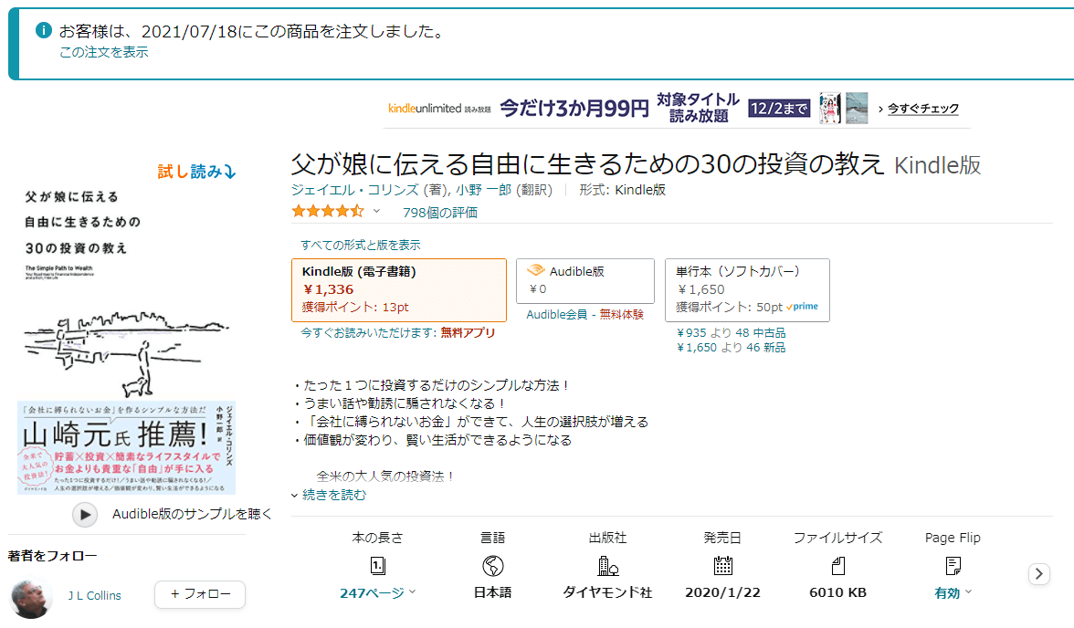
Task: Click the publisher building icon
Action: [x=607, y=566]
